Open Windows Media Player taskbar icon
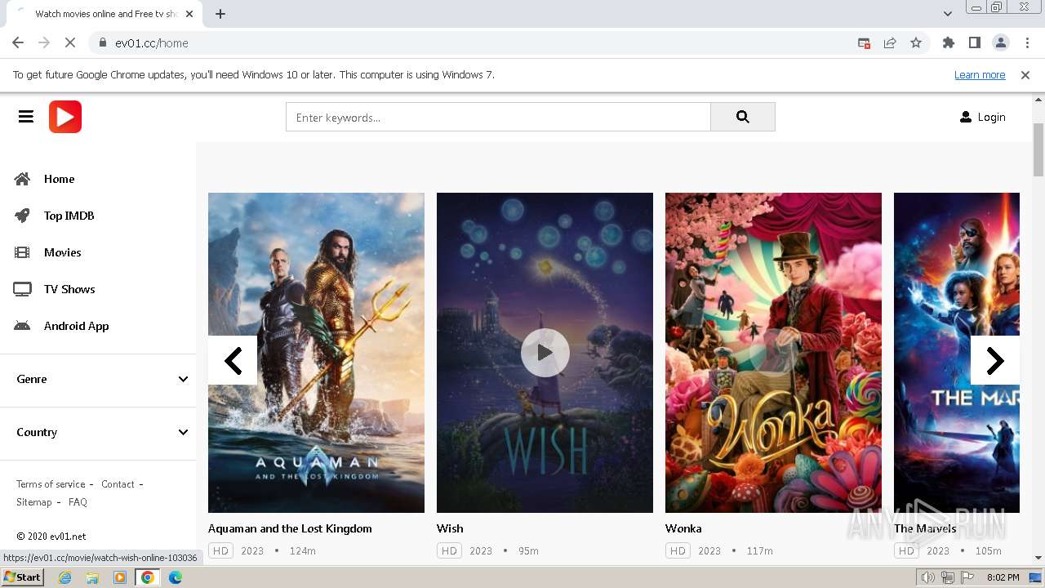Image resolution: width=1045 pixels, height=588 pixels. (x=120, y=577)
